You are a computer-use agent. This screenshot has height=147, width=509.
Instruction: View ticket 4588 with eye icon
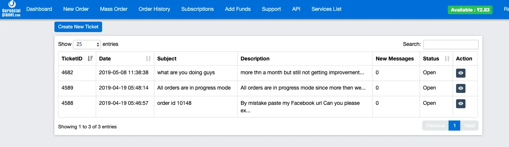pos(461,104)
